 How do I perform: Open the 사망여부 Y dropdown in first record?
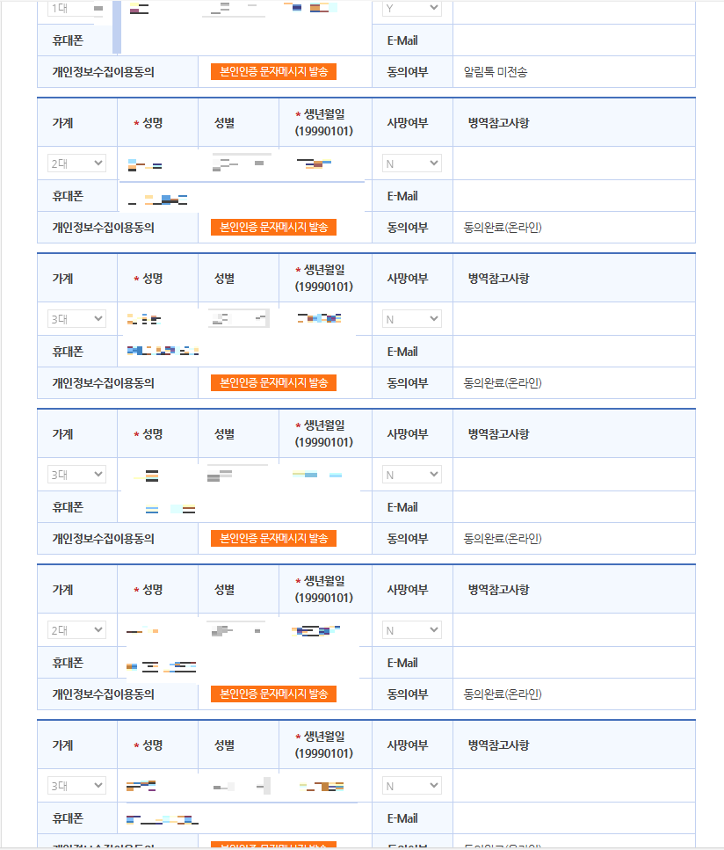tap(408, 7)
